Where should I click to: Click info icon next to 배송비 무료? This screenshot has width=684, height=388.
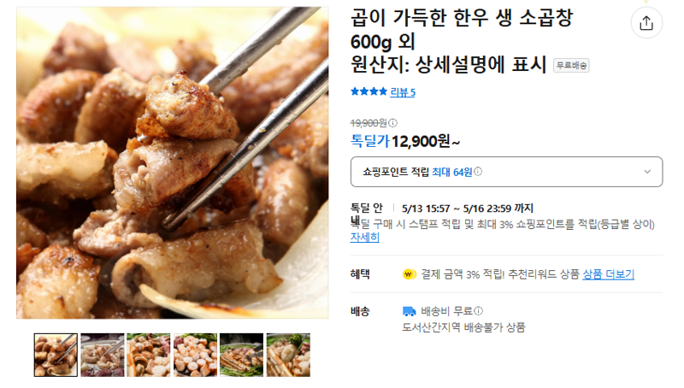point(479,311)
